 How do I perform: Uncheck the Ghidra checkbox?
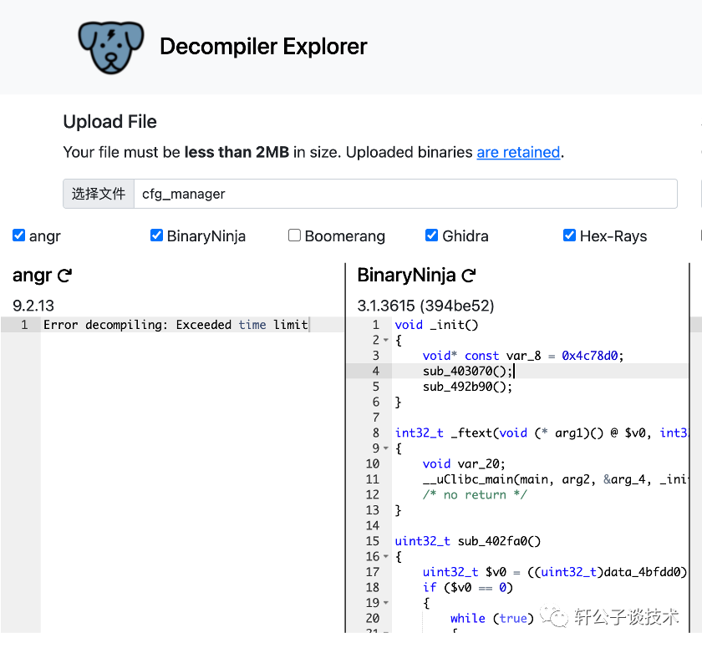point(431,235)
